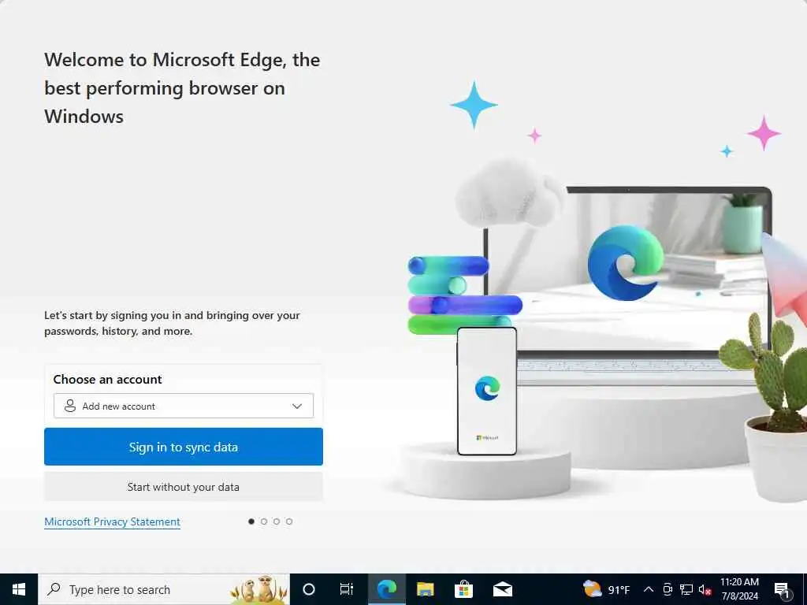
Task: Select the second page indicator dot
Action: tap(264, 521)
